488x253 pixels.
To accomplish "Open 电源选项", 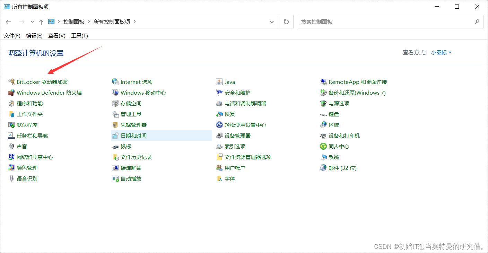I will [339, 104].
